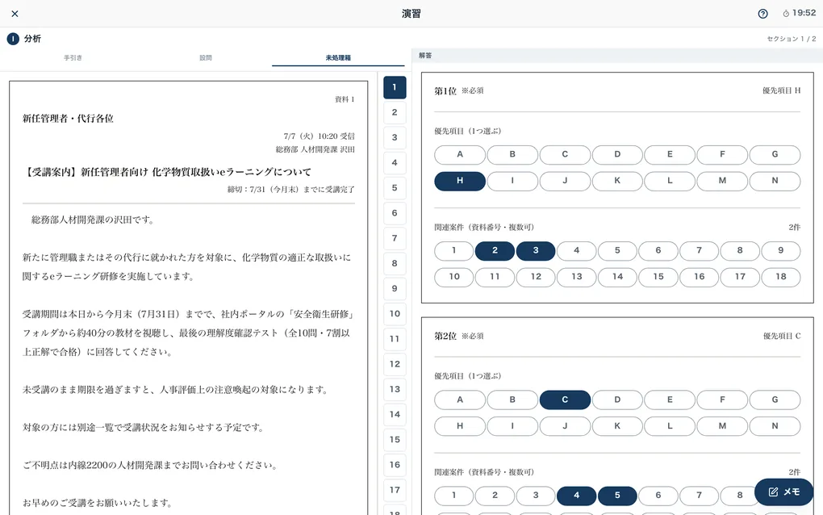
Task: Choose priority item M for 第2位
Action: pos(722,426)
